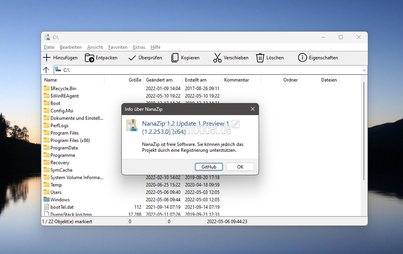Click the Users folder icon

click(47, 192)
